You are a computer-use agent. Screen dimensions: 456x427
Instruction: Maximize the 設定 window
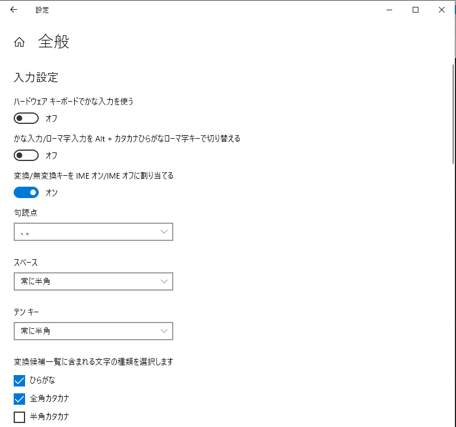(x=416, y=10)
